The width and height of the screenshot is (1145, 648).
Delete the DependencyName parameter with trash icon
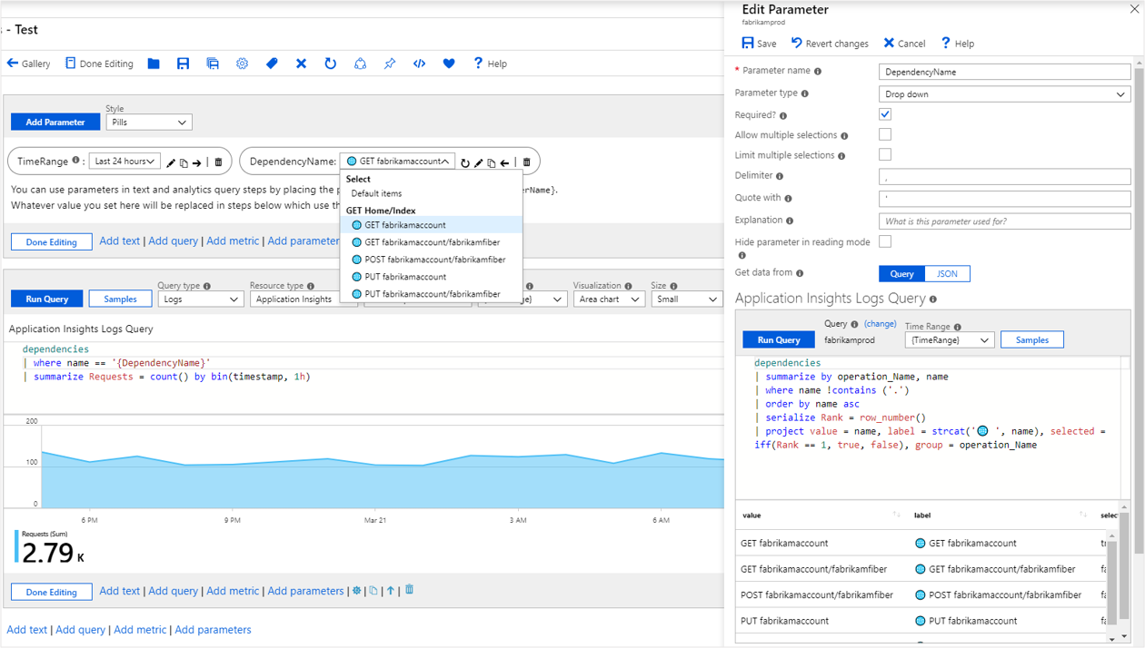coord(526,162)
